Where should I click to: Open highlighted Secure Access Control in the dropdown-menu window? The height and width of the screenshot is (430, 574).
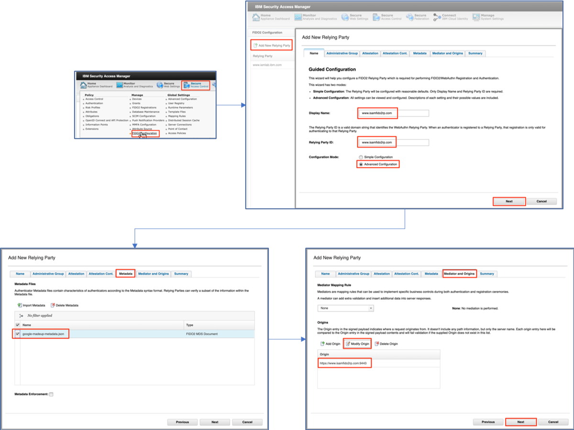click(196, 85)
